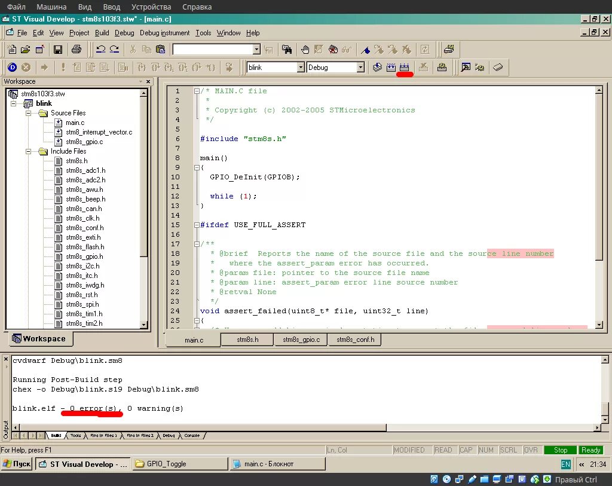Switch to the Console output tab
612x486 pixels.
pos(192,435)
